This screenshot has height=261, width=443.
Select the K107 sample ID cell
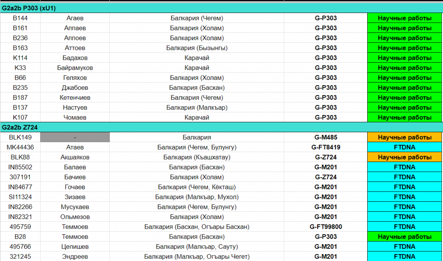[x=20, y=118]
